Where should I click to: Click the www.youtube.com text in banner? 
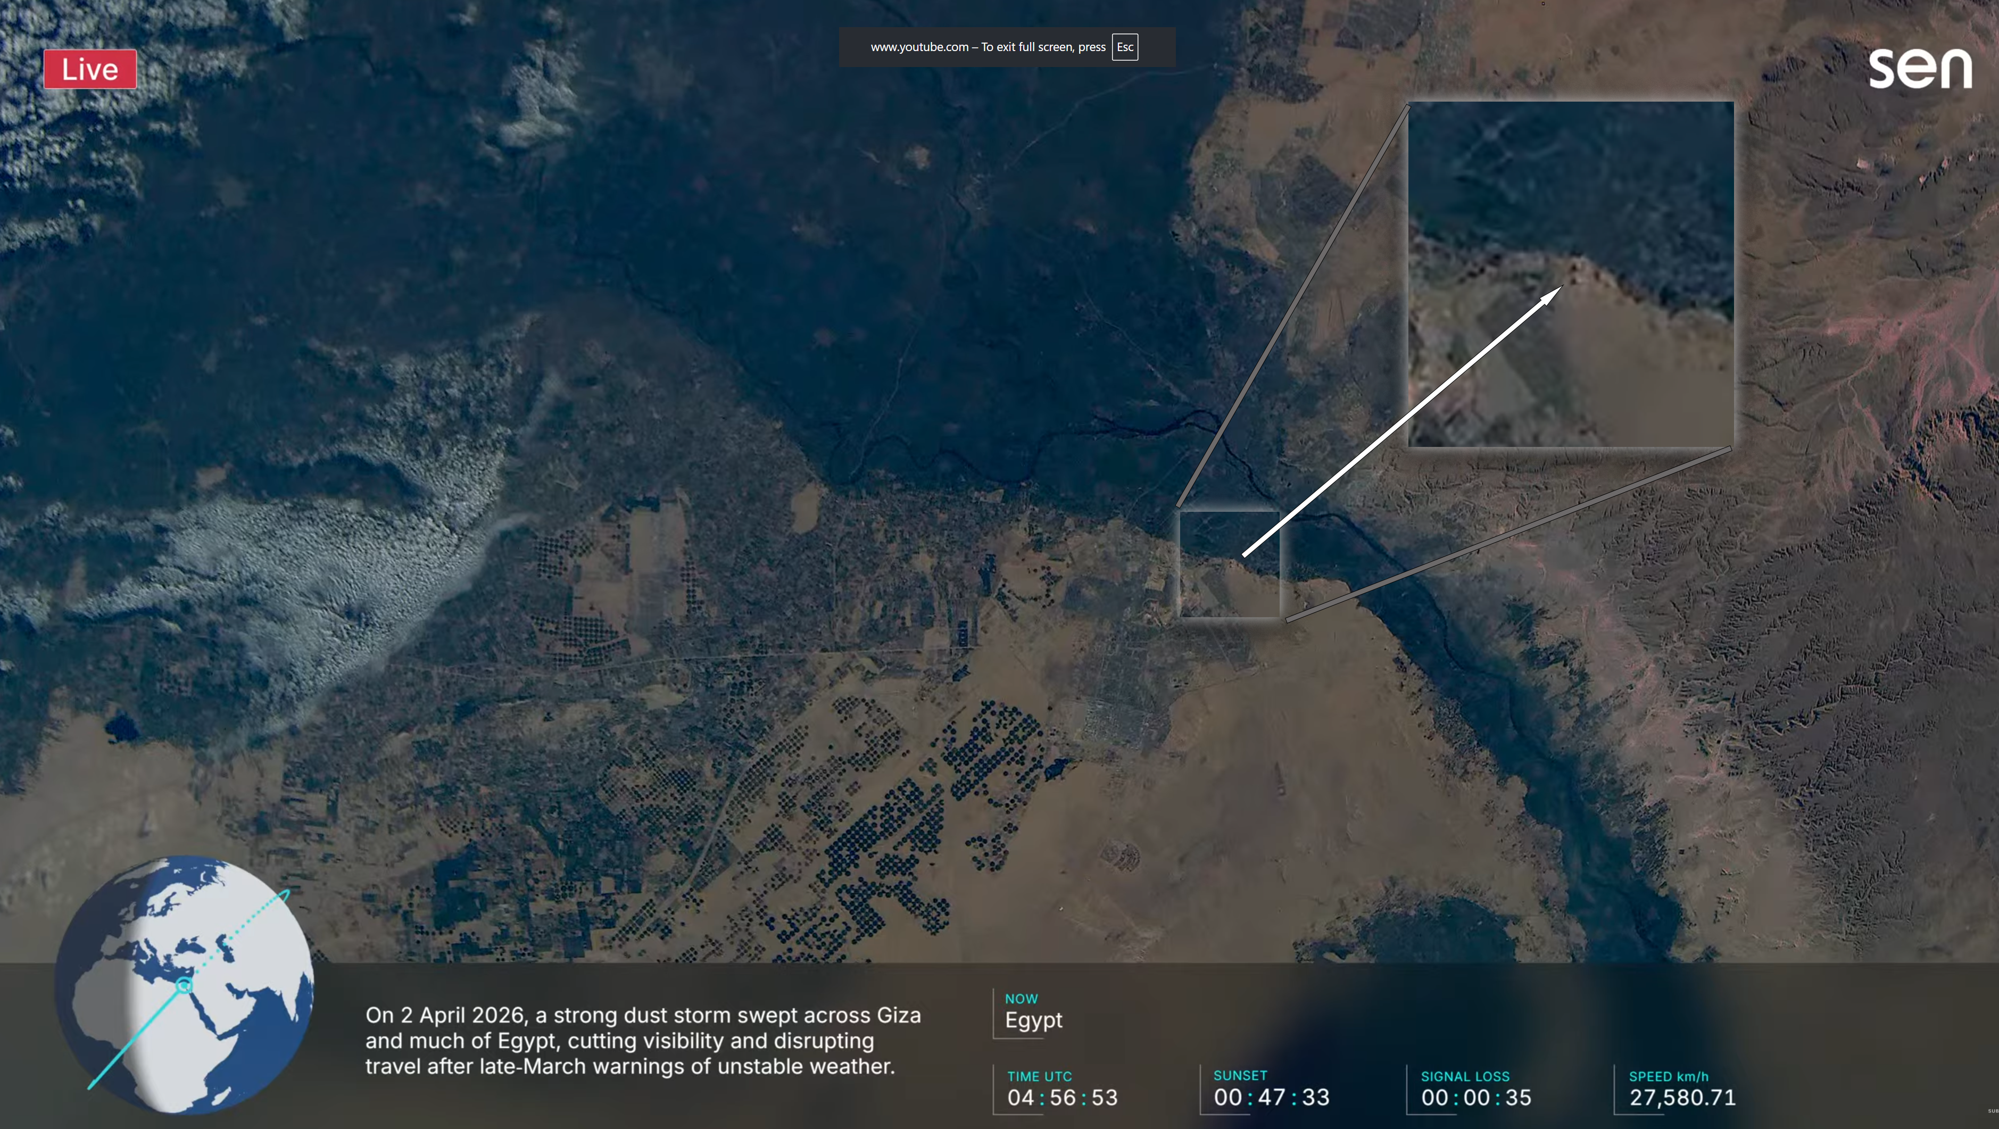[919, 47]
